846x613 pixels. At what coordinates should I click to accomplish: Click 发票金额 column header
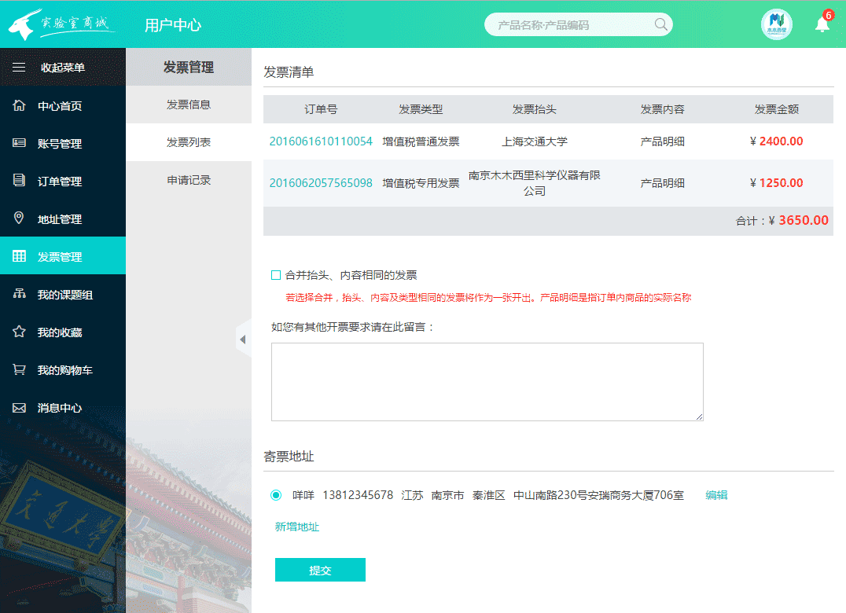point(776,109)
